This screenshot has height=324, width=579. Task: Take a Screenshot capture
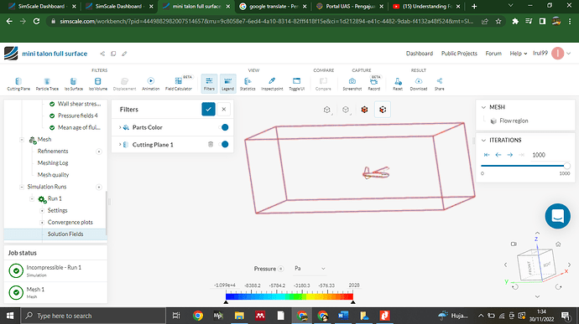pyautogui.click(x=352, y=84)
